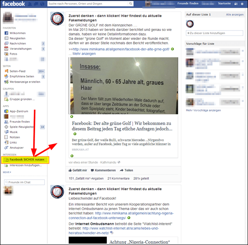Screen dimensions: 248x245
Task: Click the Notizen sidebar icon
Action: (x=6, y=137)
